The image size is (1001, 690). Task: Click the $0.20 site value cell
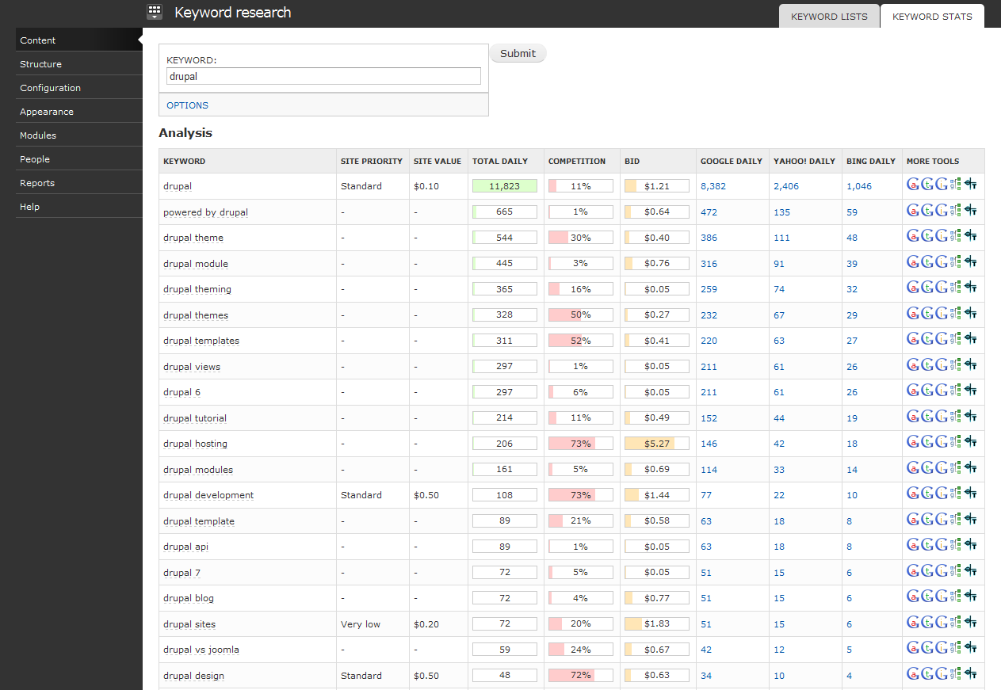[x=426, y=624]
